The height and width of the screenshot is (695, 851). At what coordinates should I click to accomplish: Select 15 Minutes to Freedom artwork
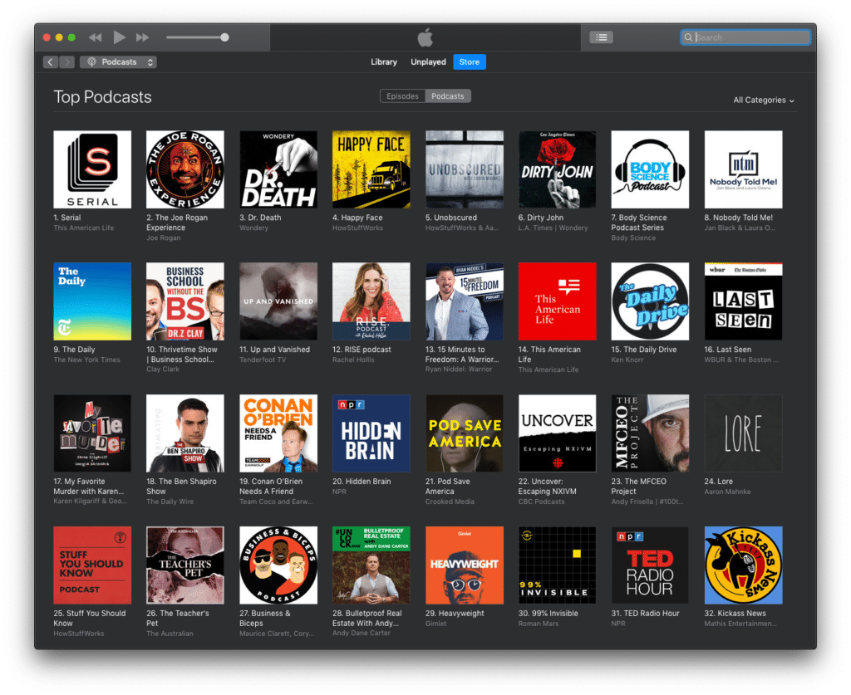pos(465,301)
